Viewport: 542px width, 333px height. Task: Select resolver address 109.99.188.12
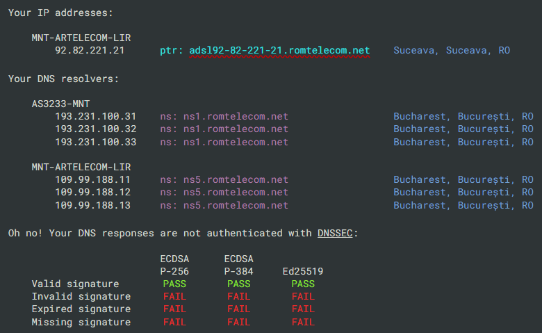pos(92,193)
